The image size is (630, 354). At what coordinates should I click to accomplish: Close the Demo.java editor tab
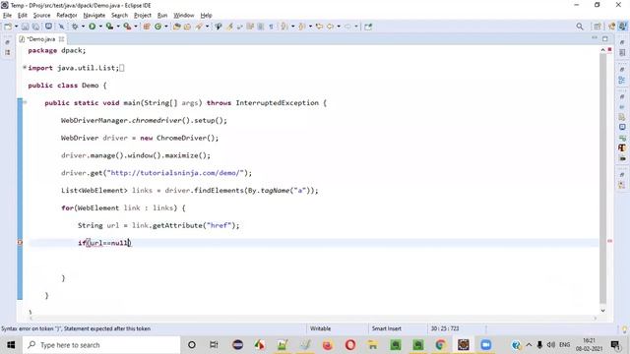pos(61,39)
